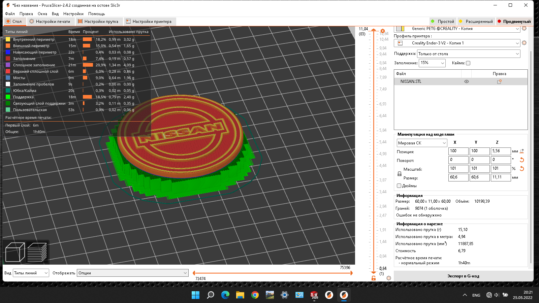539x303 pixels.
Task: Reset scale with the orange arrow icon
Action: tap(522, 169)
